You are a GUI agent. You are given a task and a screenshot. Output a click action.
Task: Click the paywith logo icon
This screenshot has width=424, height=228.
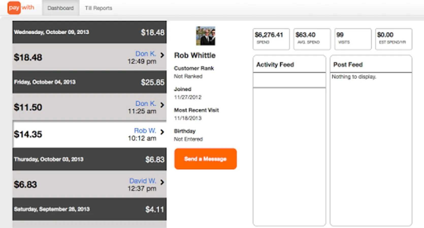coord(21,8)
